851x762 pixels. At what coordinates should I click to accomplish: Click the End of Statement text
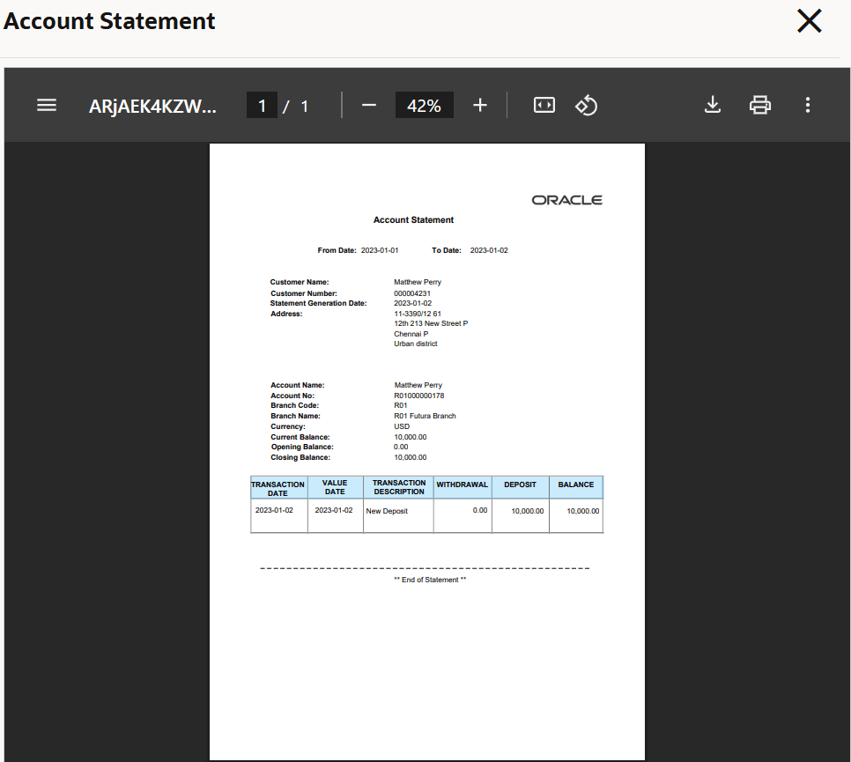point(430,580)
